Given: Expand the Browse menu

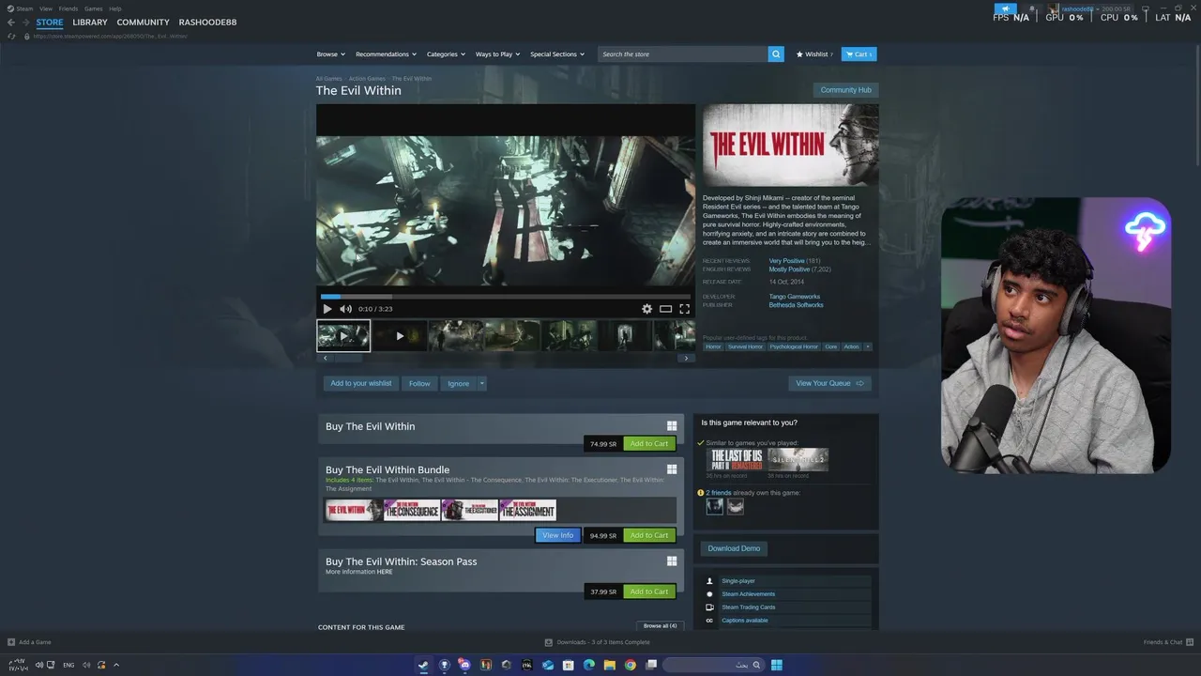Looking at the screenshot, I should click(330, 54).
